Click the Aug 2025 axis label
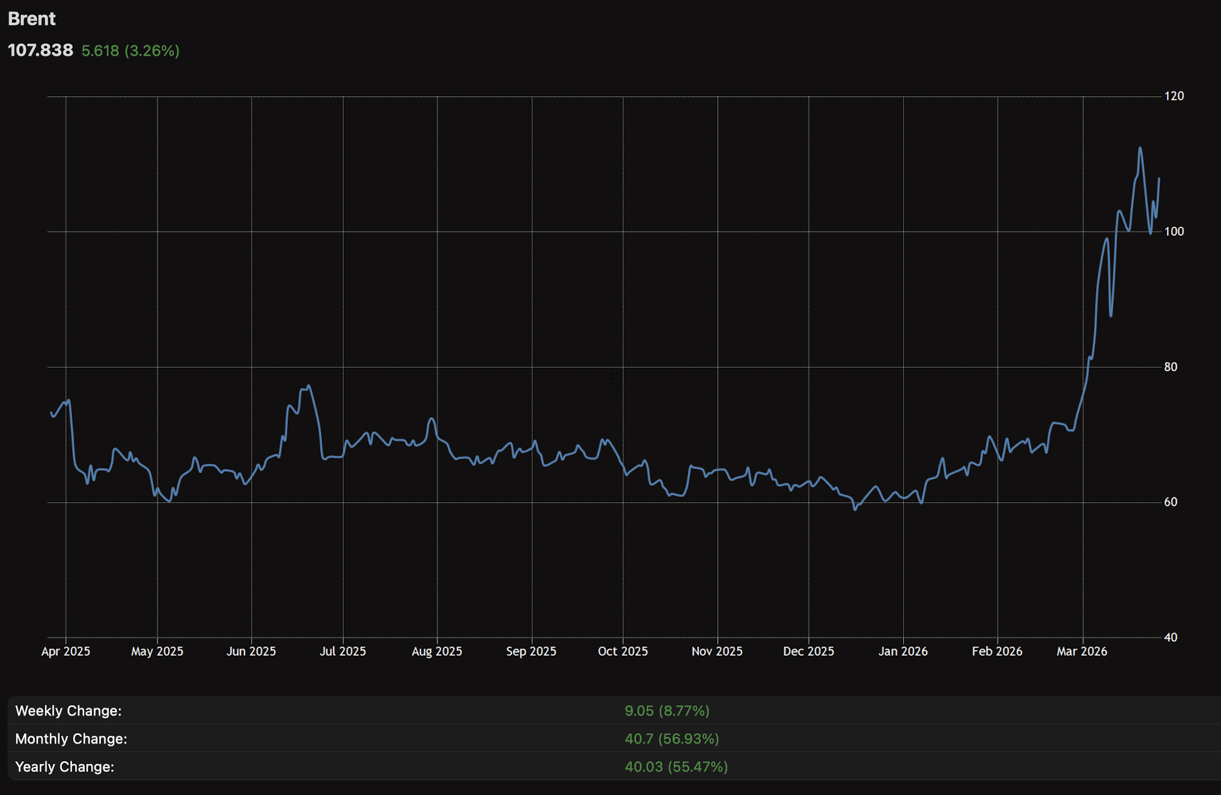This screenshot has height=795, width=1221. point(437,651)
